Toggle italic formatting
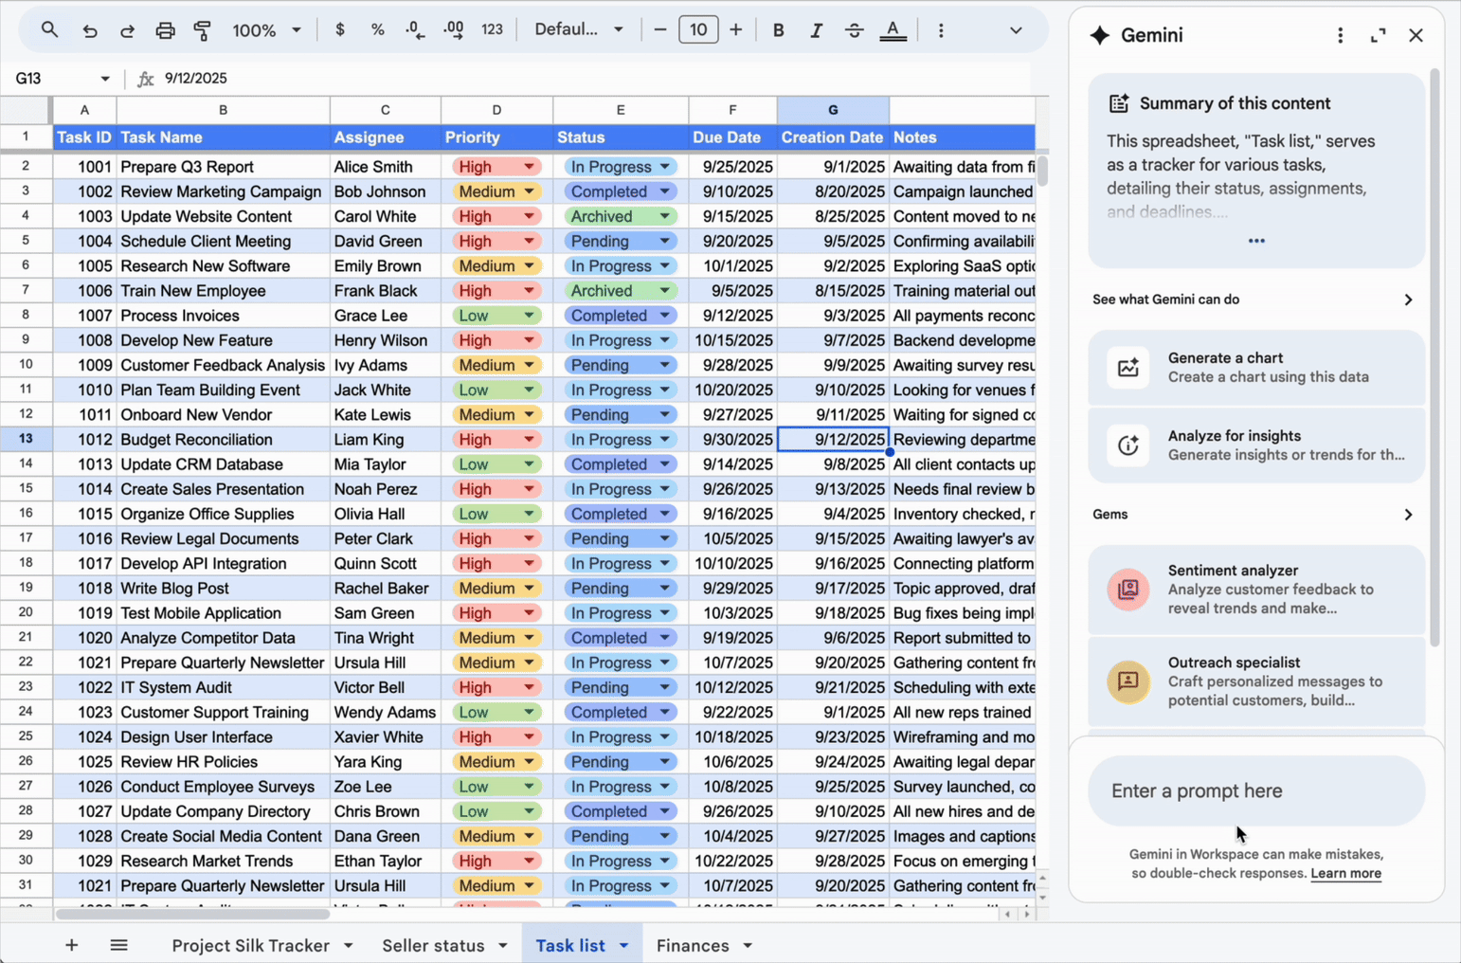Screen dimensions: 1461x963 (816, 30)
